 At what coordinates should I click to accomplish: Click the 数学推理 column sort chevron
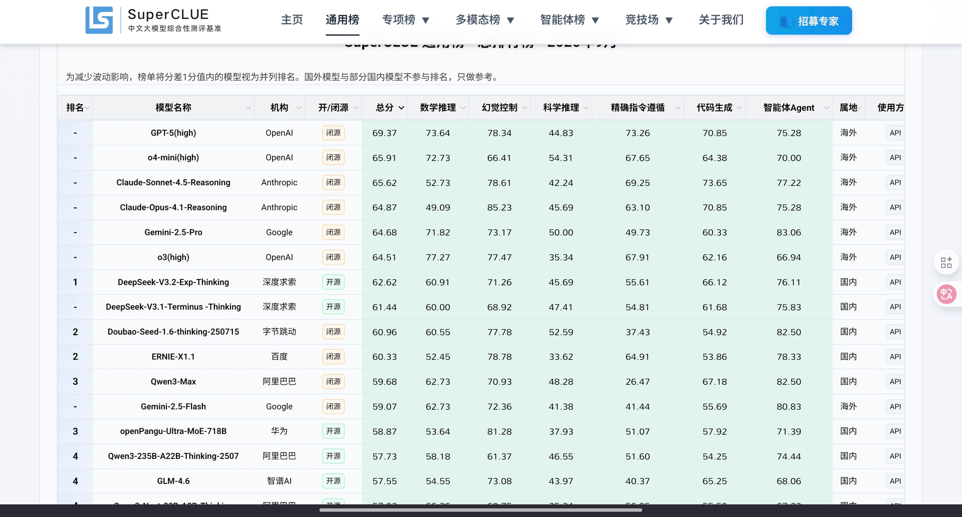pos(463,108)
